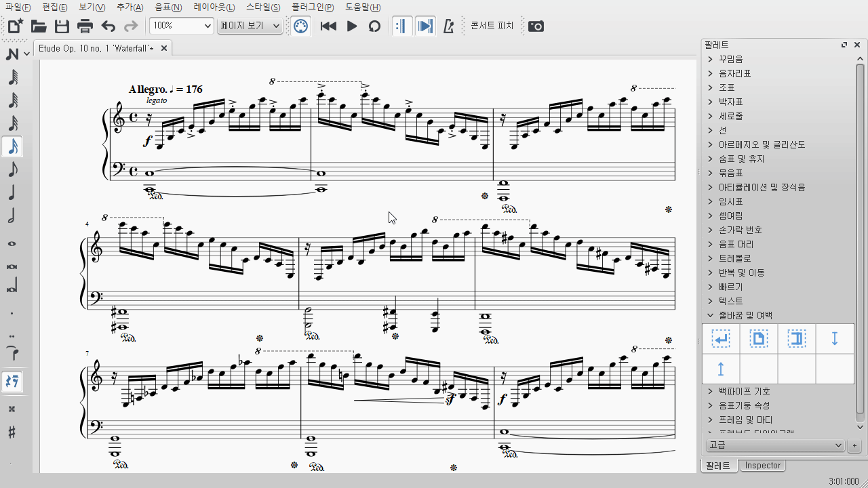Toggle MIDI input on or off
Image resolution: width=868 pixels, height=488 pixels.
pyautogui.click(x=300, y=26)
